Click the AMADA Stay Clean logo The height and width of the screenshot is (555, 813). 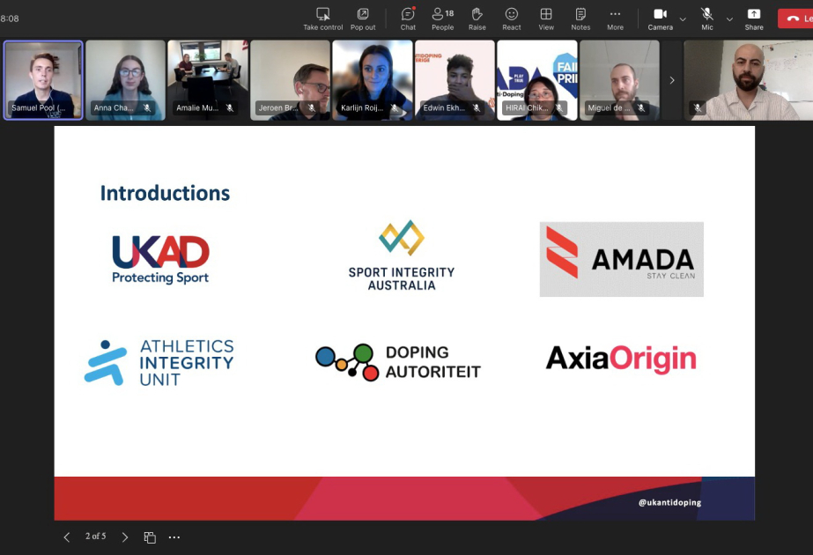click(621, 259)
